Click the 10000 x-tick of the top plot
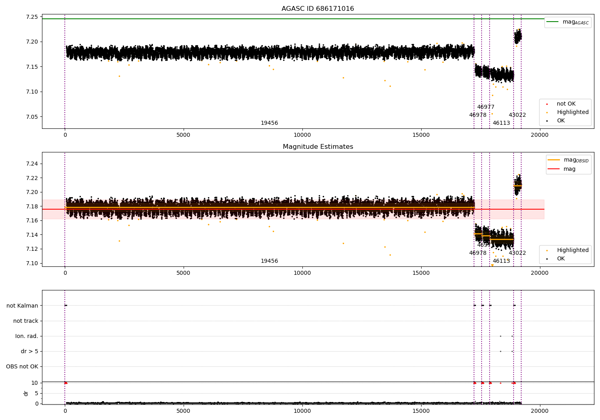Screen dimensions: 600x420 302,135
